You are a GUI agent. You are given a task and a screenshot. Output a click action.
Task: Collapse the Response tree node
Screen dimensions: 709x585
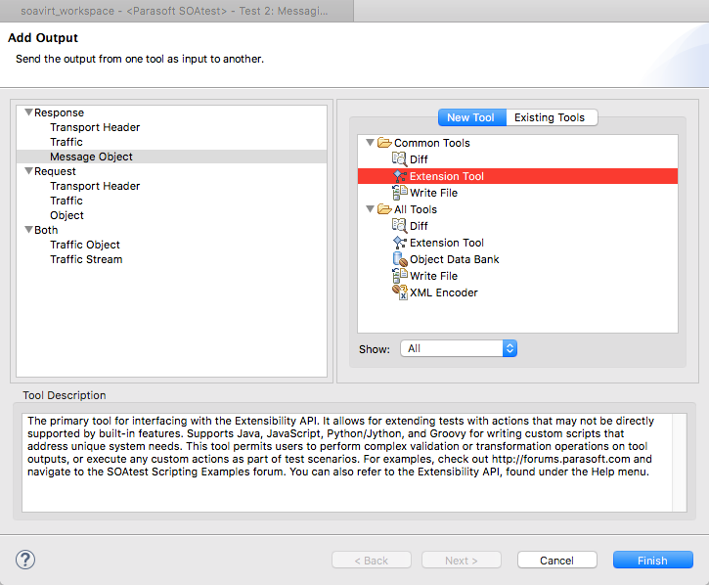tap(28, 112)
